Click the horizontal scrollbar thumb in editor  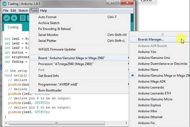click(x=57, y=123)
